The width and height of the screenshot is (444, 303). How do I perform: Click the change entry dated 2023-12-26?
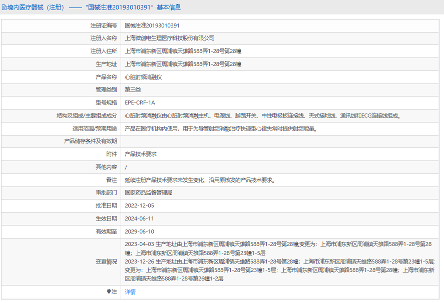click(x=280, y=270)
